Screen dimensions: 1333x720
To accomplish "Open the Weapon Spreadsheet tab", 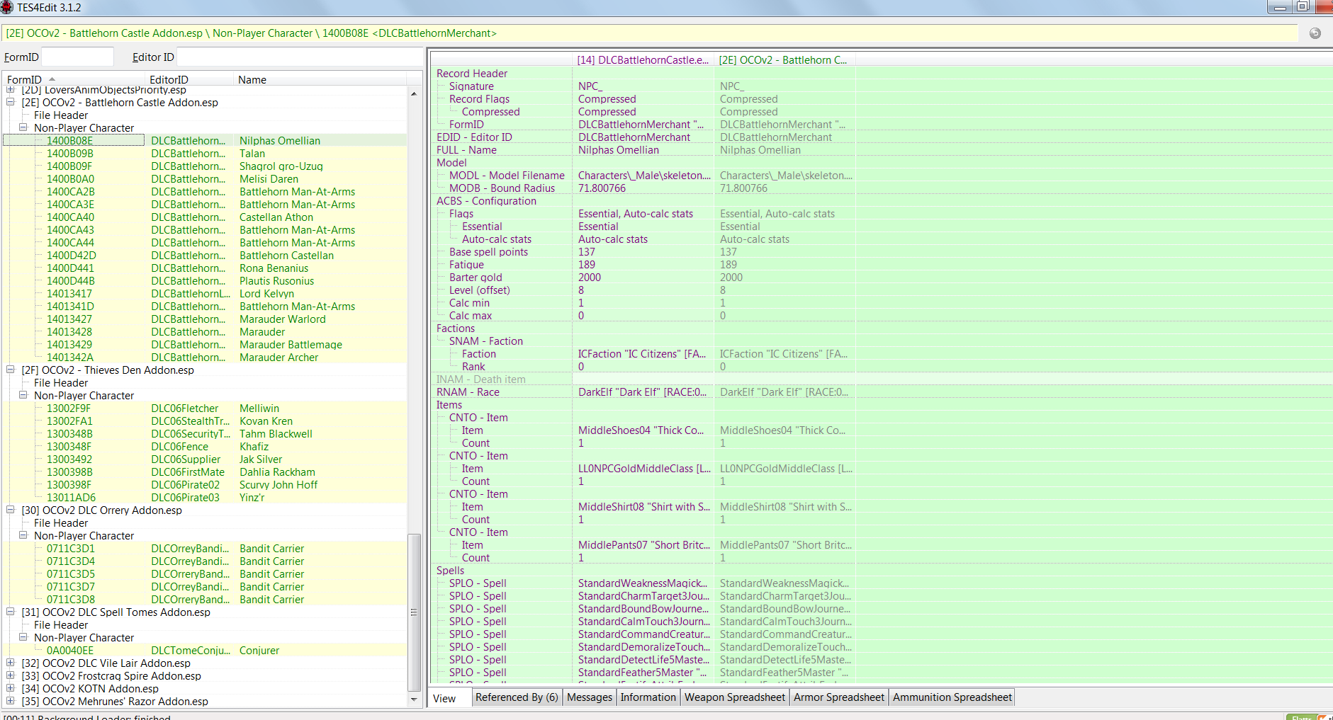I will coord(735,697).
